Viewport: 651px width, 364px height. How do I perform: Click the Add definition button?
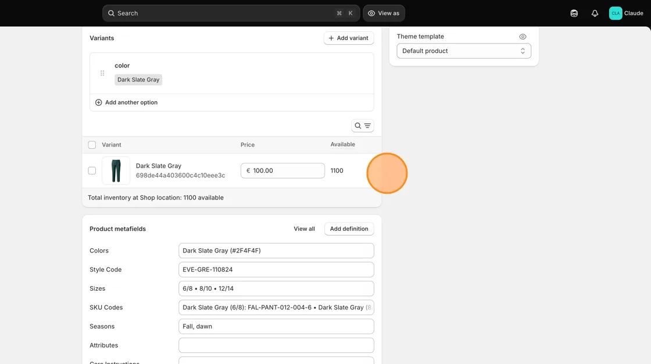tap(349, 229)
